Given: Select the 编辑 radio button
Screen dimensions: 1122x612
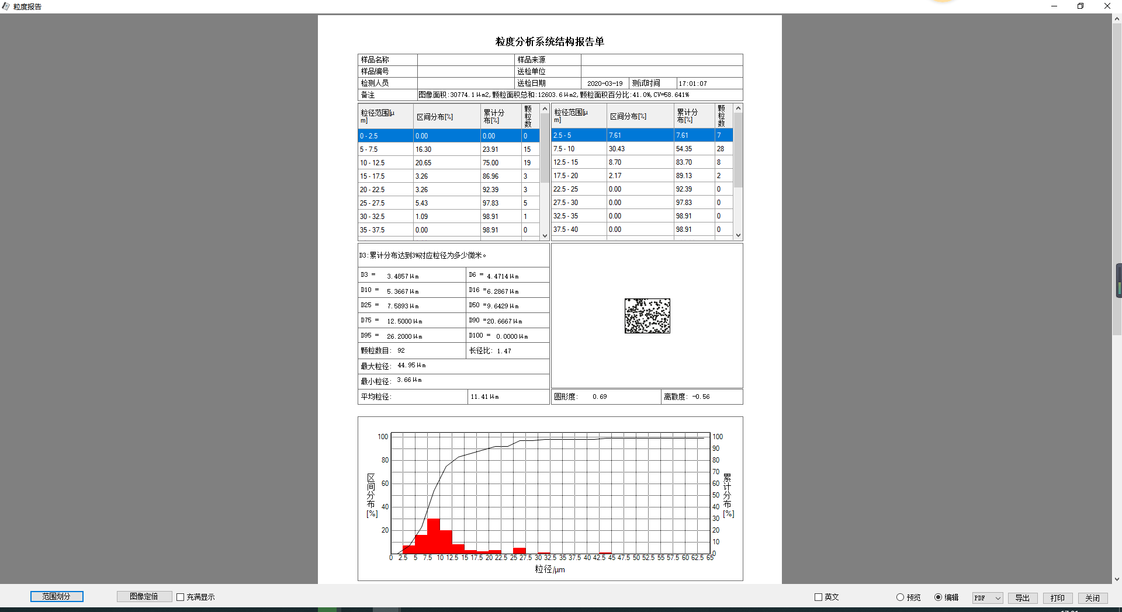Looking at the screenshot, I should [x=938, y=597].
